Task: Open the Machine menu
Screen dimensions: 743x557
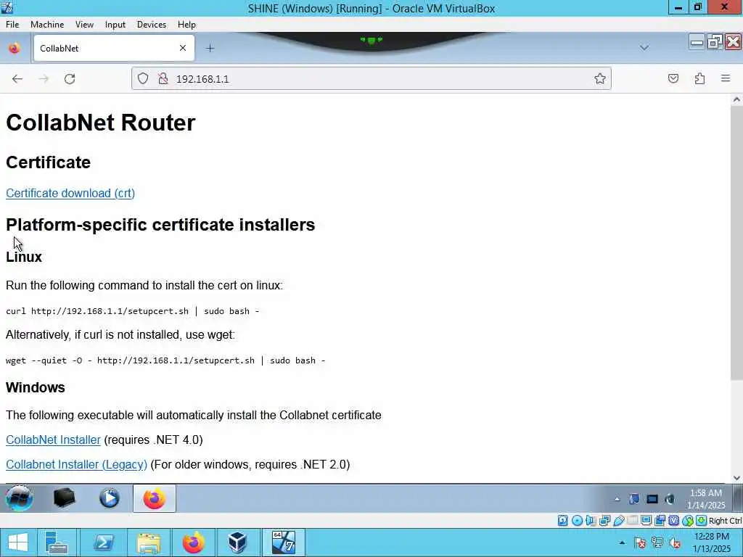Action: pyautogui.click(x=47, y=25)
